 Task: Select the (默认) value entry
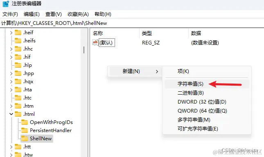[107, 42]
